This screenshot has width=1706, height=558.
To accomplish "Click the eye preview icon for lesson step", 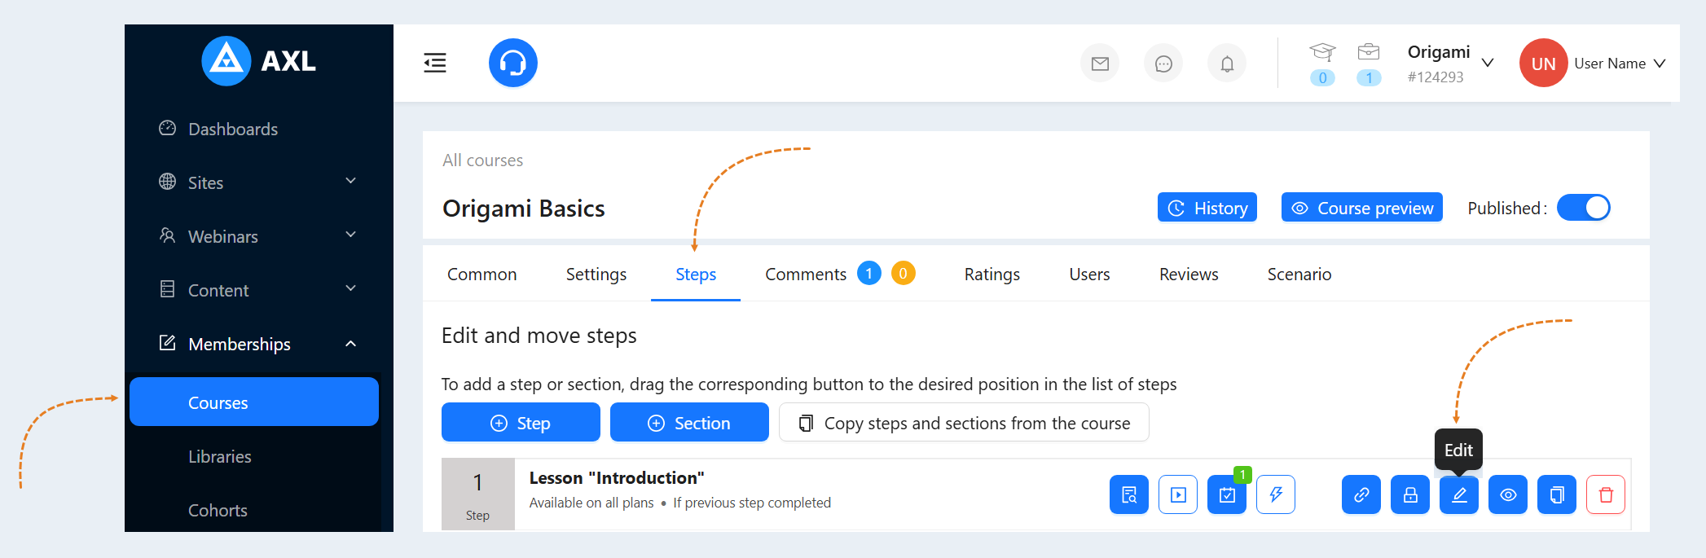I will 1508,494.
